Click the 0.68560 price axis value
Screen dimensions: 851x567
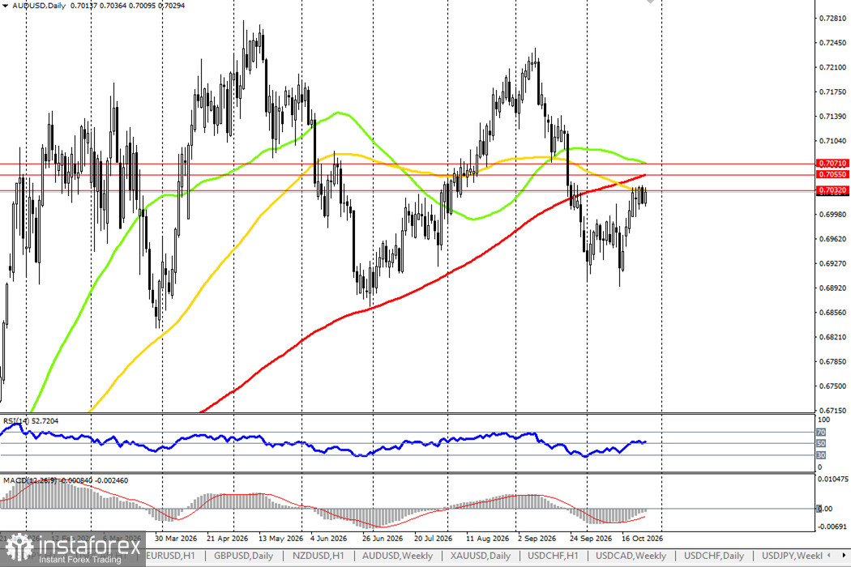pos(832,313)
